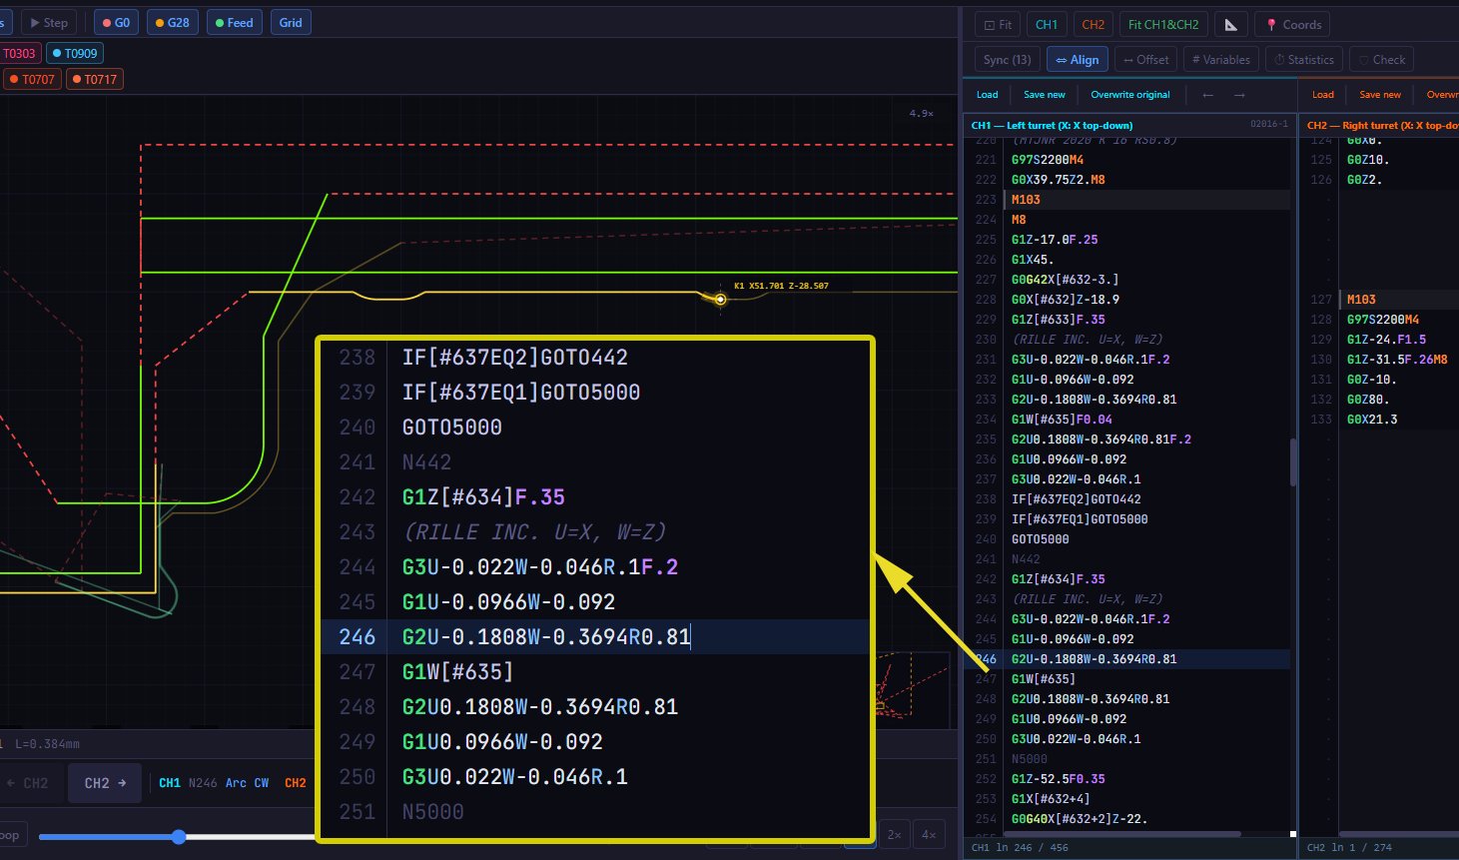Toggle G28 moves display
Image resolution: width=1459 pixels, height=860 pixels.
click(x=172, y=23)
